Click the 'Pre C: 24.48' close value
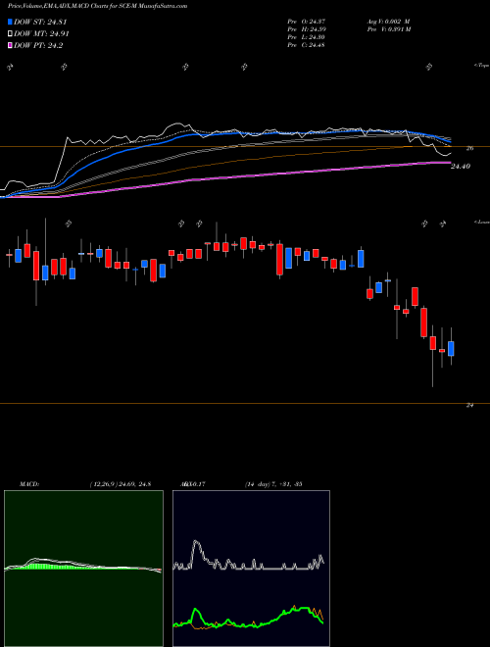 point(307,45)
